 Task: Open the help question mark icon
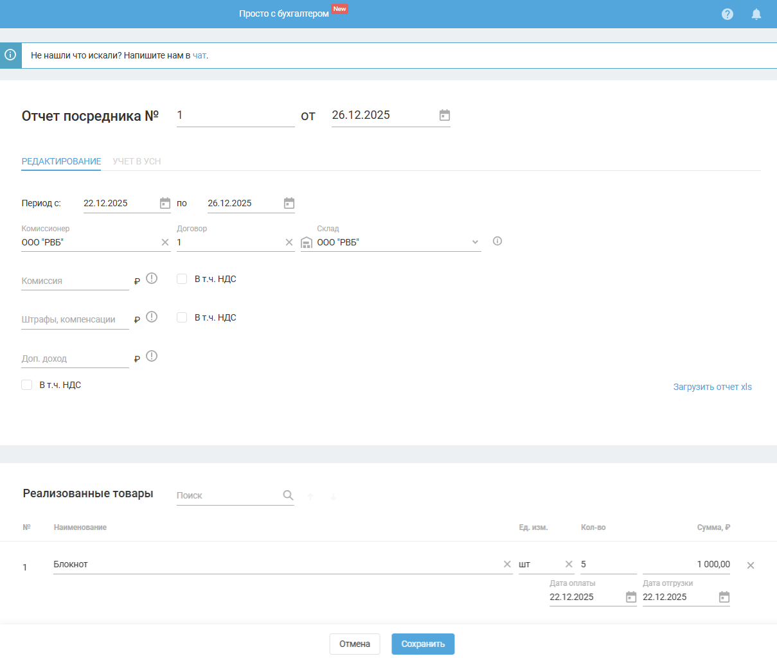[727, 14]
